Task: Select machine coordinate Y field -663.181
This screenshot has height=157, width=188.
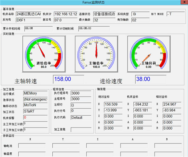Action: (x=142, y=110)
